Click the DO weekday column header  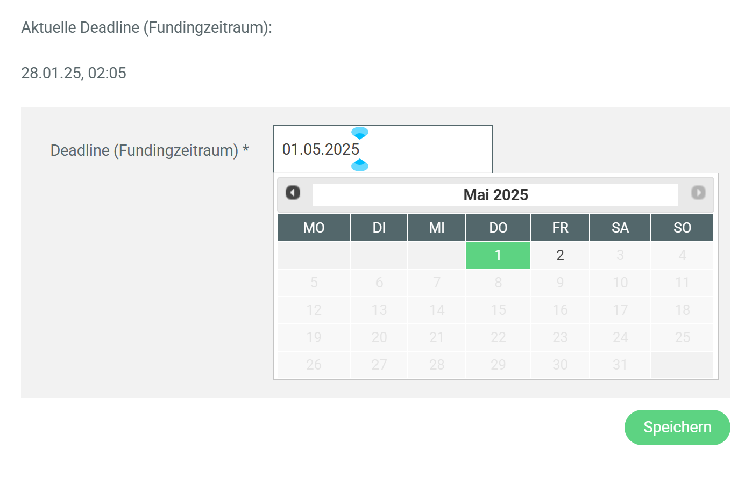click(498, 228)
